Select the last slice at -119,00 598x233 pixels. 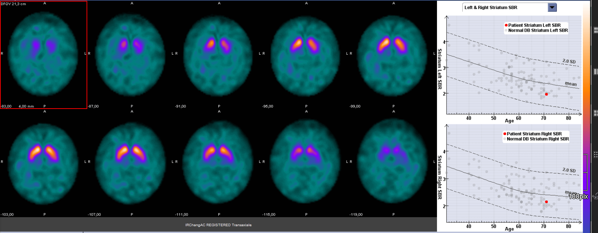[x=393, y=162]
